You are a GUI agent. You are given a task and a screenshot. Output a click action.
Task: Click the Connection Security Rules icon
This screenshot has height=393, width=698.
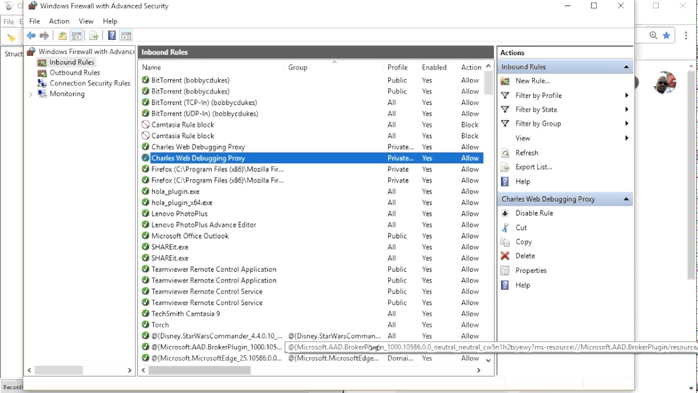tap(42, 83)
